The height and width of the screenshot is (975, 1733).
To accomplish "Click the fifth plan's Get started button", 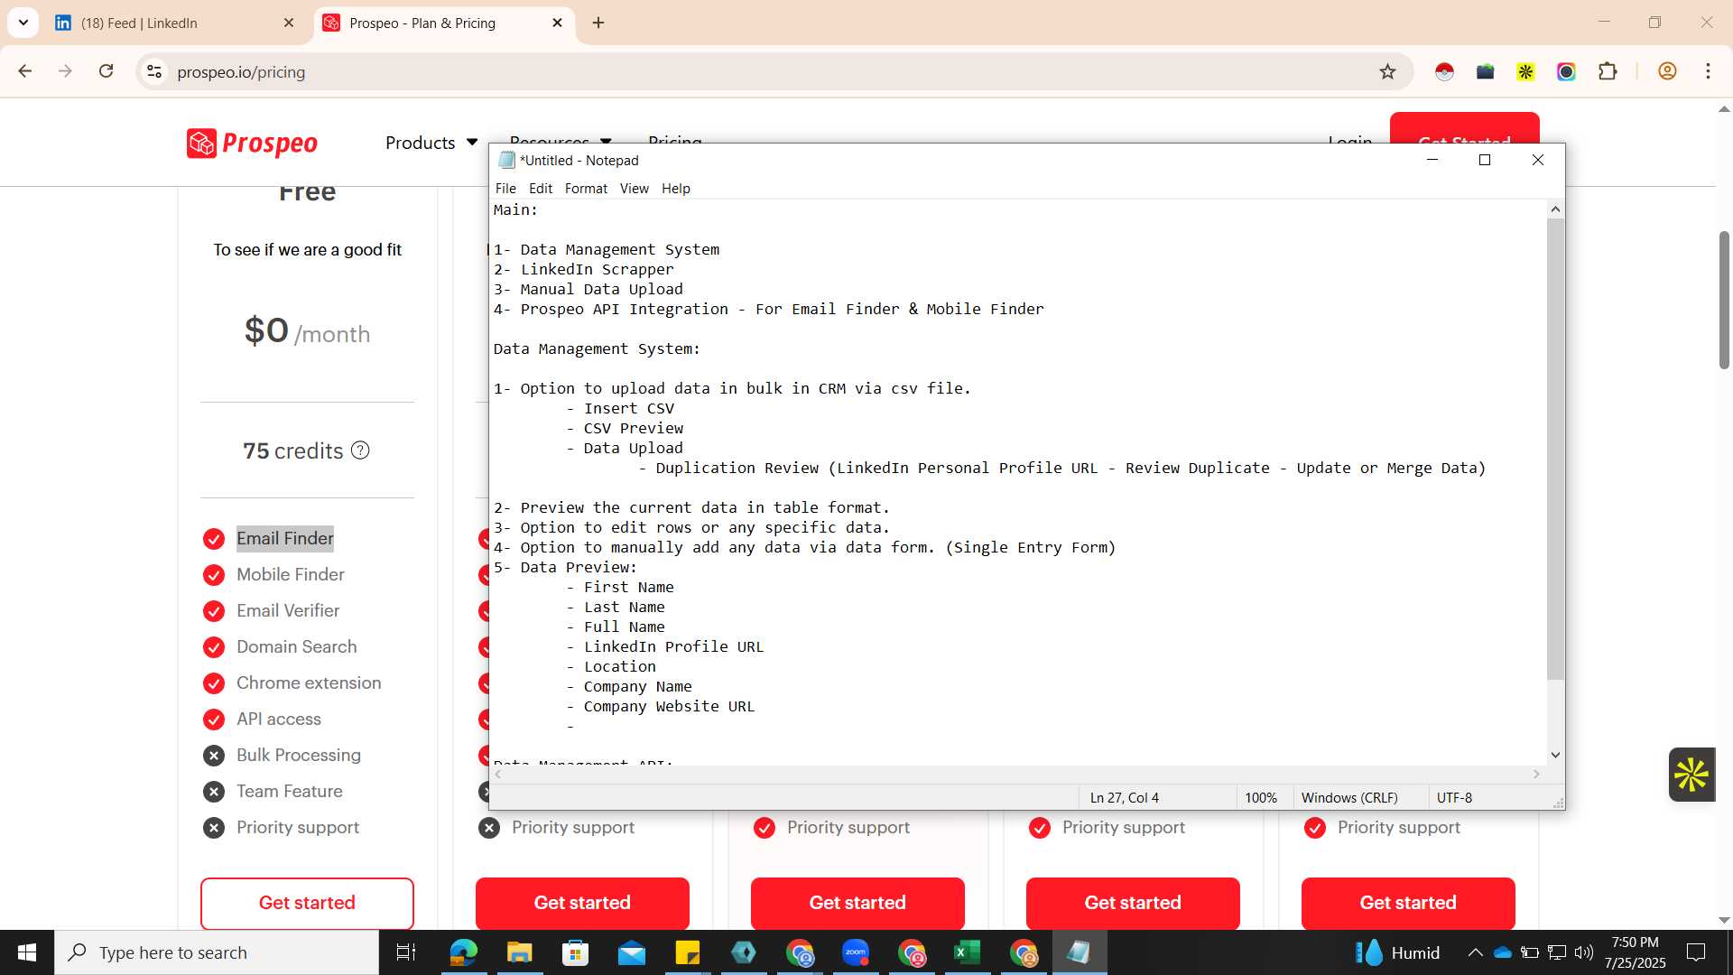I will (x=1408, y=903).
